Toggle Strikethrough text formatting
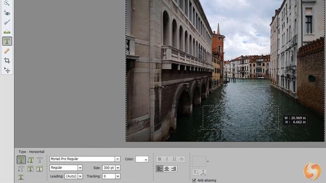Screen dimensions: 326x183 [182, 159]
